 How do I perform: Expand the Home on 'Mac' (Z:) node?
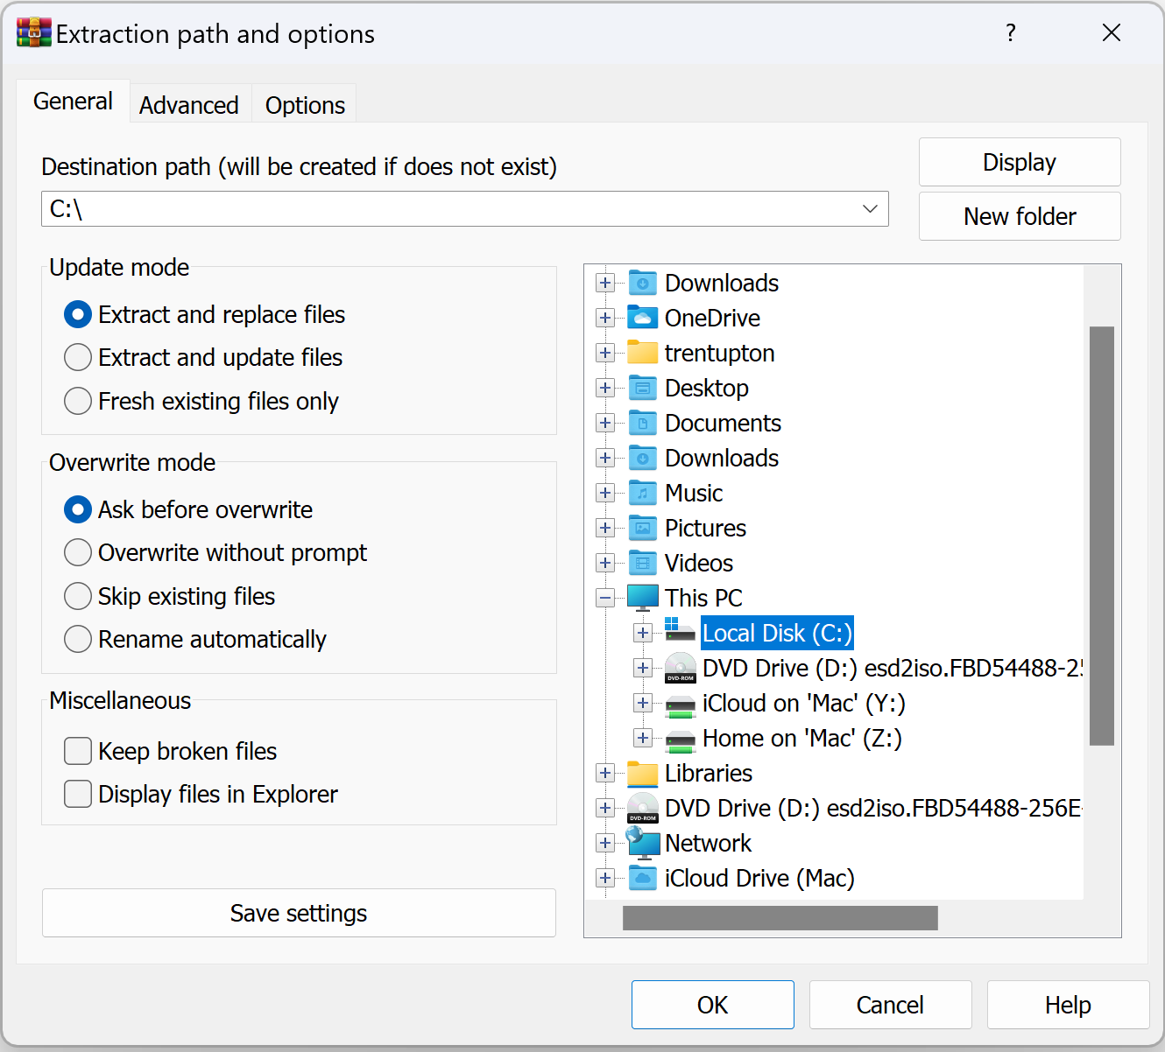pyautogui.click(x=643, y=738)
